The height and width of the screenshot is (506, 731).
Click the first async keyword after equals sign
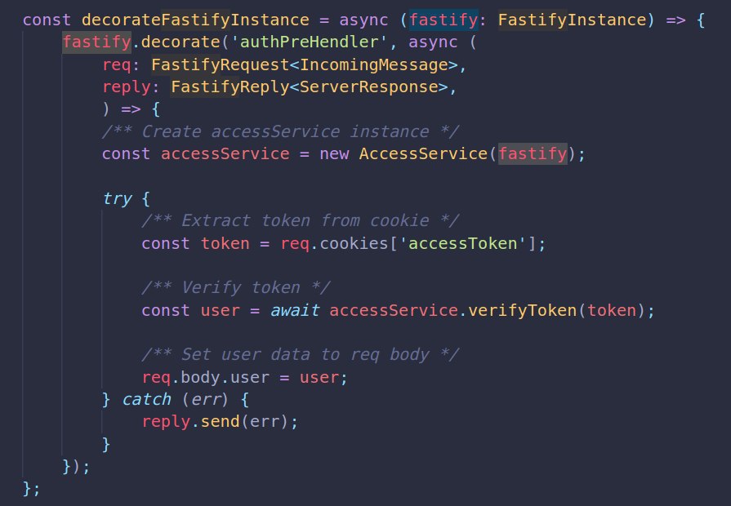[363, 20]
